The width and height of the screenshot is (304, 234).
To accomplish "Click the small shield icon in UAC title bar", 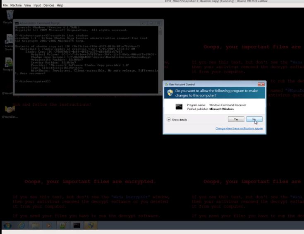I will (166, 84).
